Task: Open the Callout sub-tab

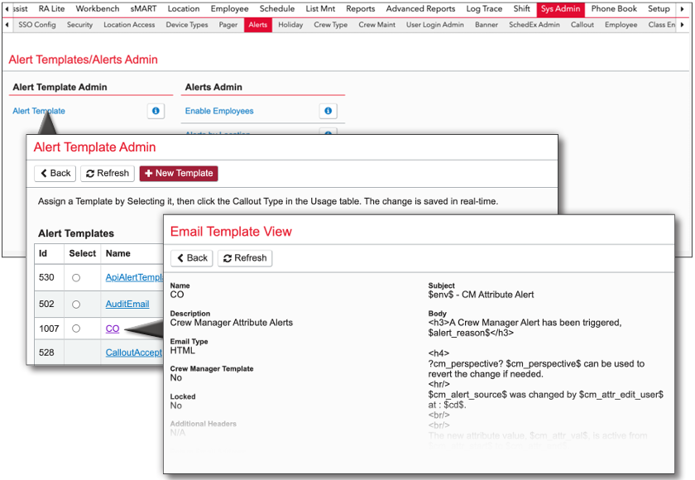Action: point(582,25)
